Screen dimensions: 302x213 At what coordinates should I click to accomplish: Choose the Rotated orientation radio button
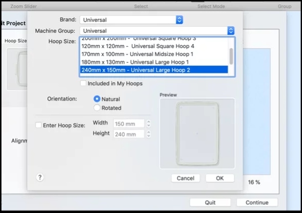[97, 108]
